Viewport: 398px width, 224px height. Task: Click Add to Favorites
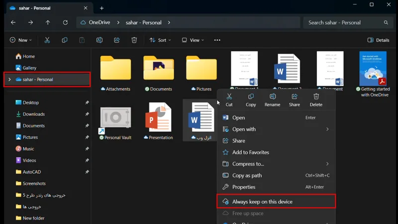[x=276, y=152]
